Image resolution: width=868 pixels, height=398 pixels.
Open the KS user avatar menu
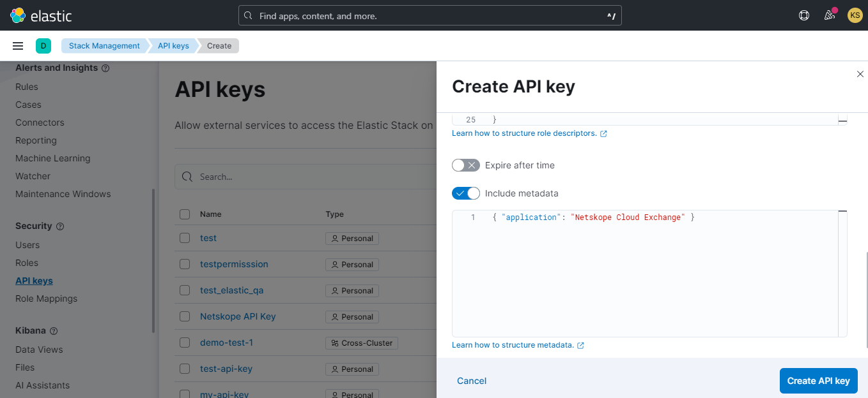pyautogui.click(x=855, y=15)
